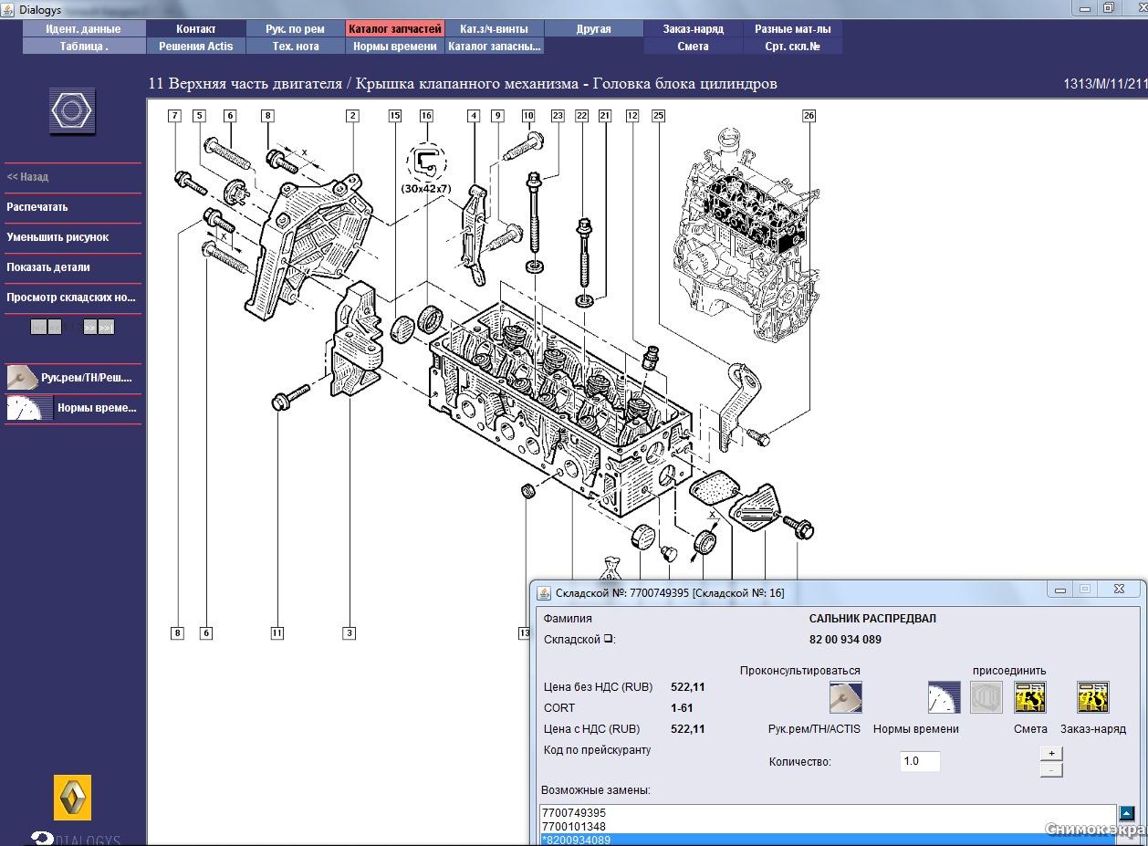The width and height of the screenshot is (1148, 846).
Task: Select the Каталог запчастей tab
Action: tap(395, 29)
